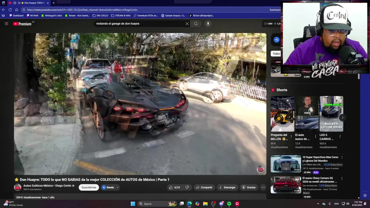This screenshot has height=208, width=370.
Task: Open Stream - Kick Dashboard bookmark
Action: click(77, 16)
